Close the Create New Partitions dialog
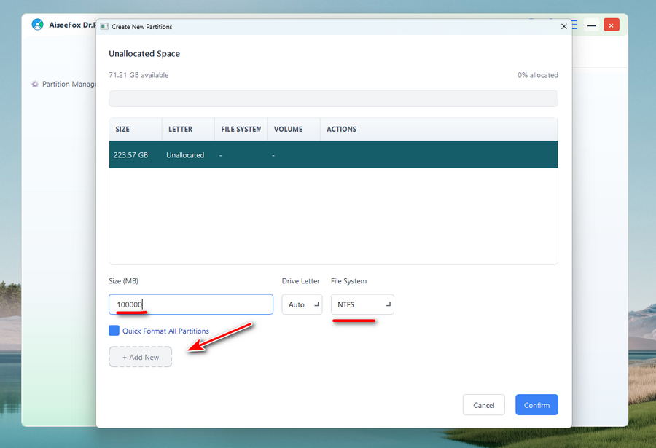 pyautogui.click(x=563, y=27)
